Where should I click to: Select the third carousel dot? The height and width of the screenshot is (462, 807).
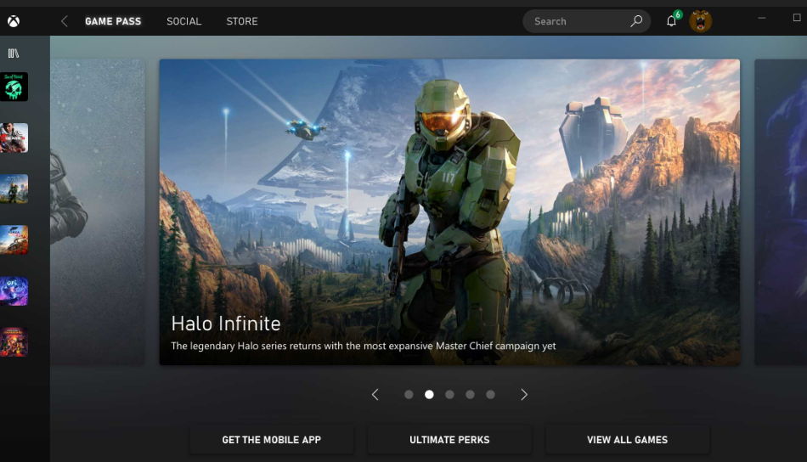[x=450, y=395]
